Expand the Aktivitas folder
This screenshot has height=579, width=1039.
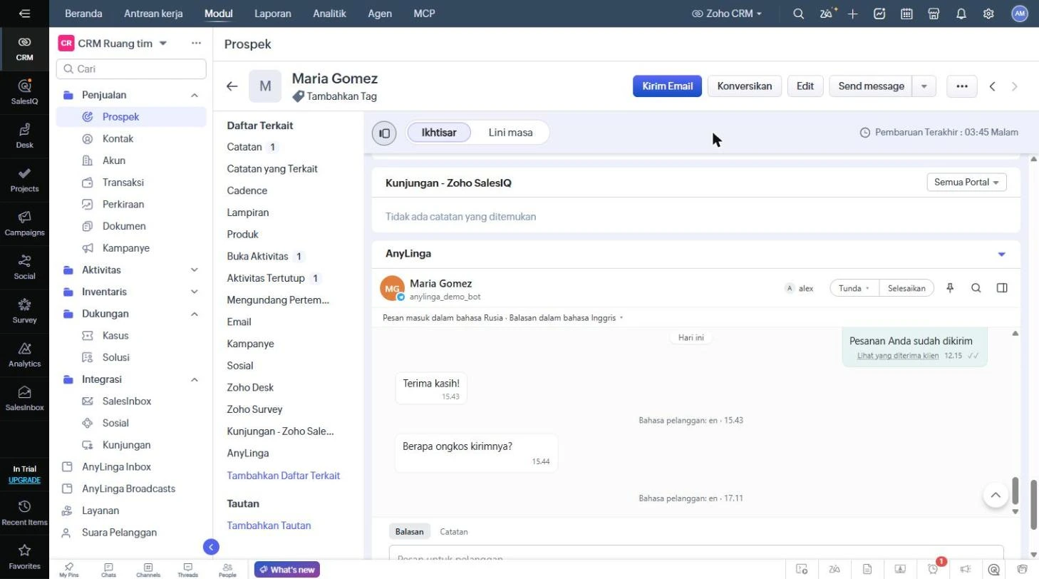click(194, 270)
